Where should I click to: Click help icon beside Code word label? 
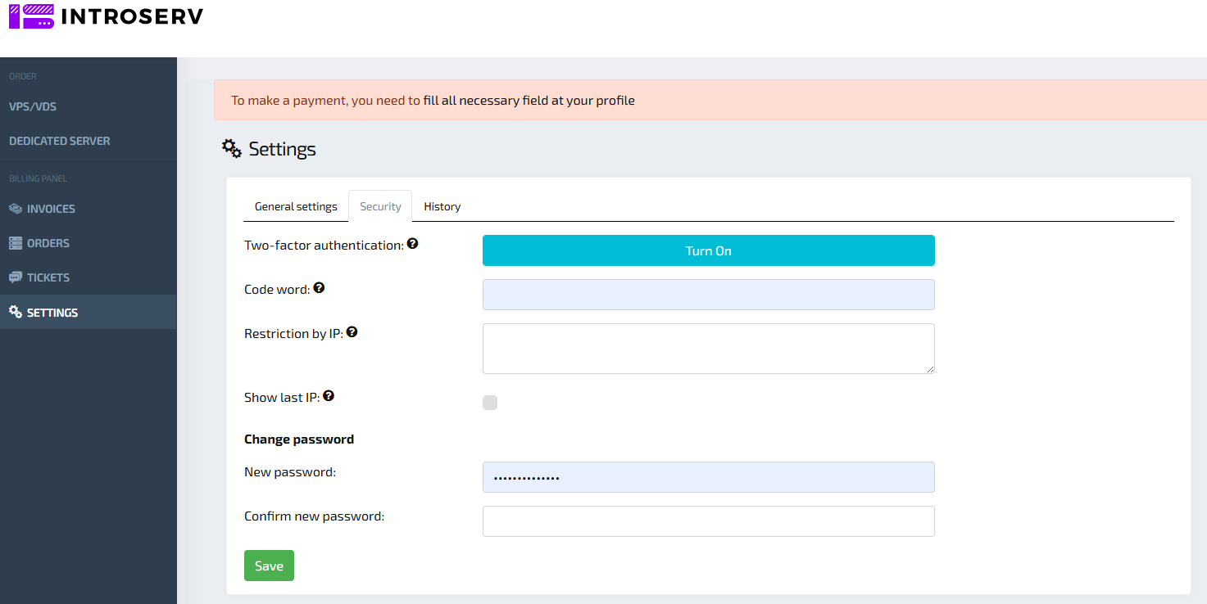[319, 288]
